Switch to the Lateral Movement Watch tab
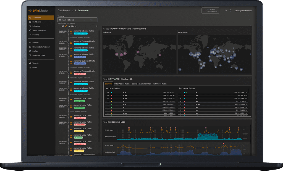This screenshot has height=171, width=283. 142,84
